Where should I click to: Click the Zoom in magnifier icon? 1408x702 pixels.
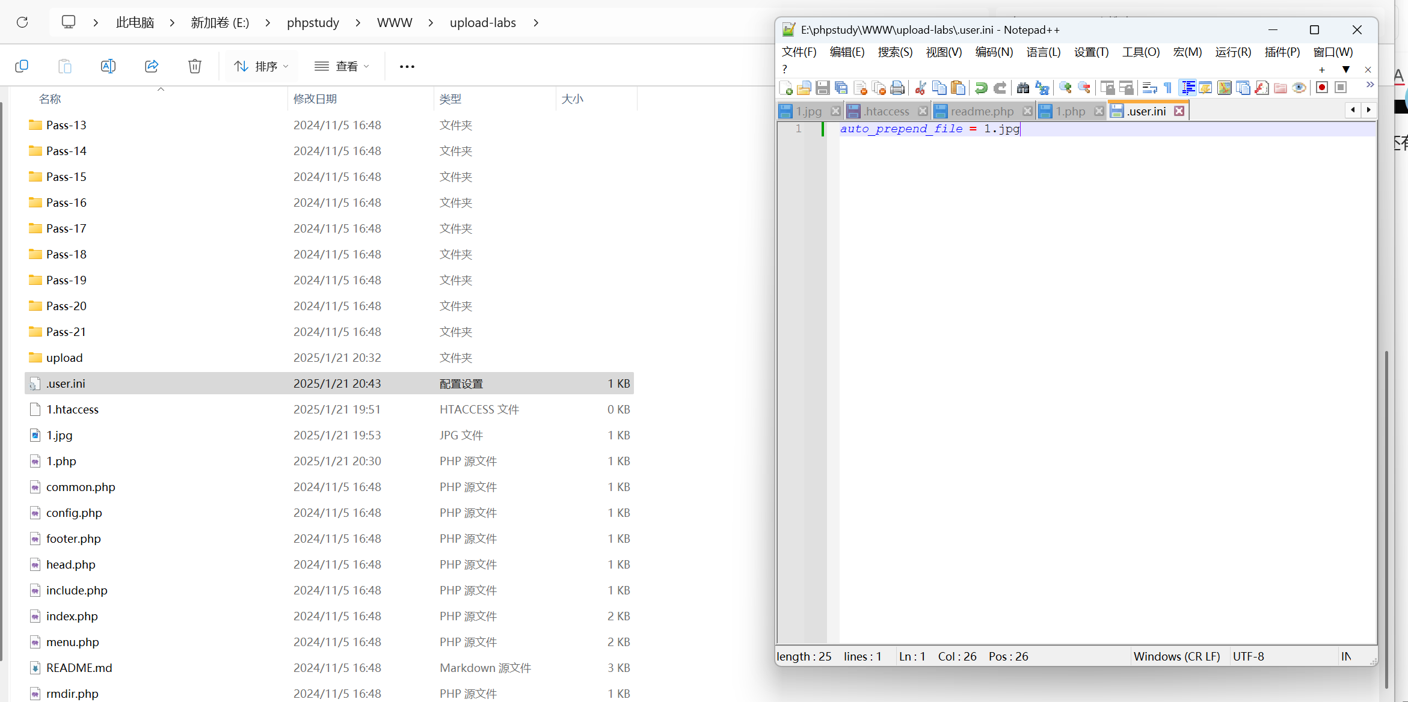click(1065, 88)
